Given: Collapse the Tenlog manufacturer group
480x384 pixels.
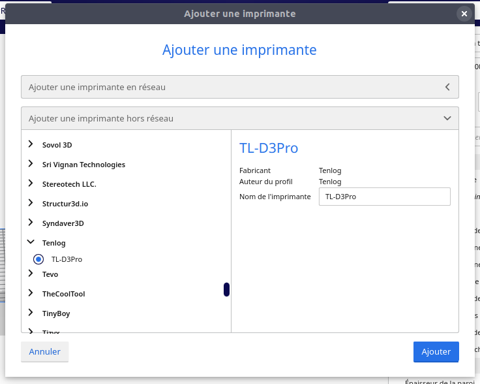Looking at the screenshot, I should (31, 242).
